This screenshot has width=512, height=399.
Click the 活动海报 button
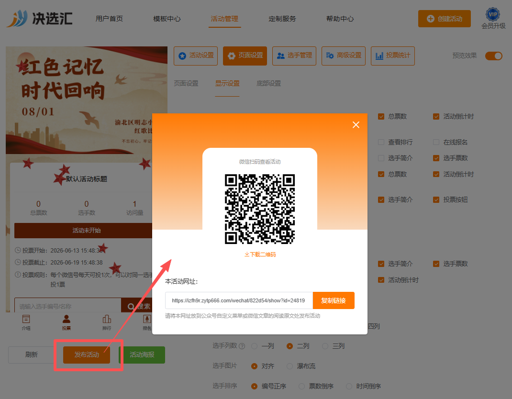tap(142, 355)
